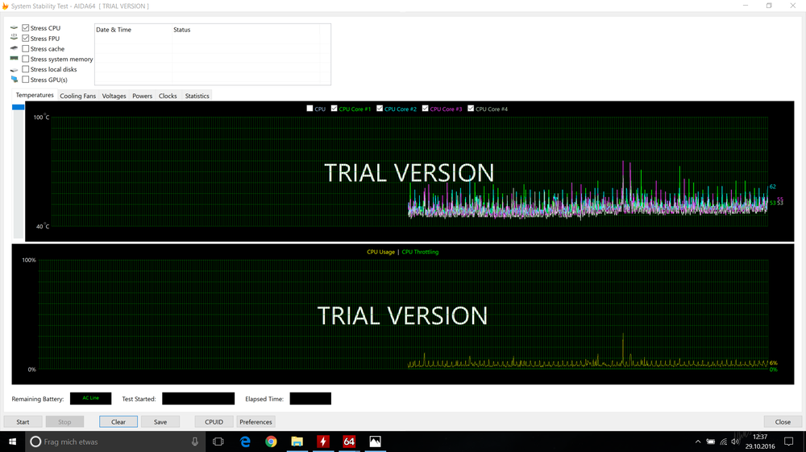The height and width of the screenshot is (452, 806).
Task: Show hidden system tray icons
Action: pyautogui.click(x=698, y=442)
